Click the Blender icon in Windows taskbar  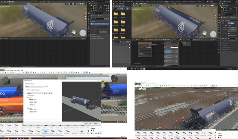point(141,69)
